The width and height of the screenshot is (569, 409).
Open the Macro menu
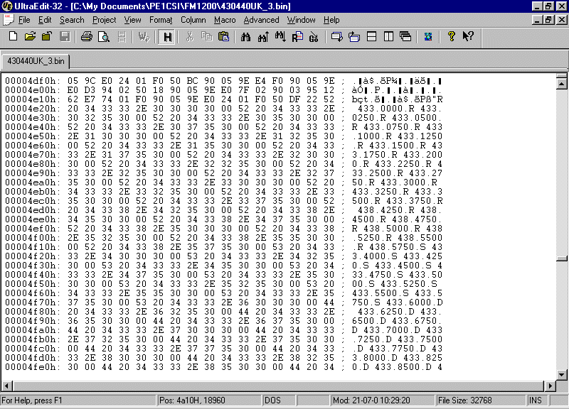tap(225, 20)
